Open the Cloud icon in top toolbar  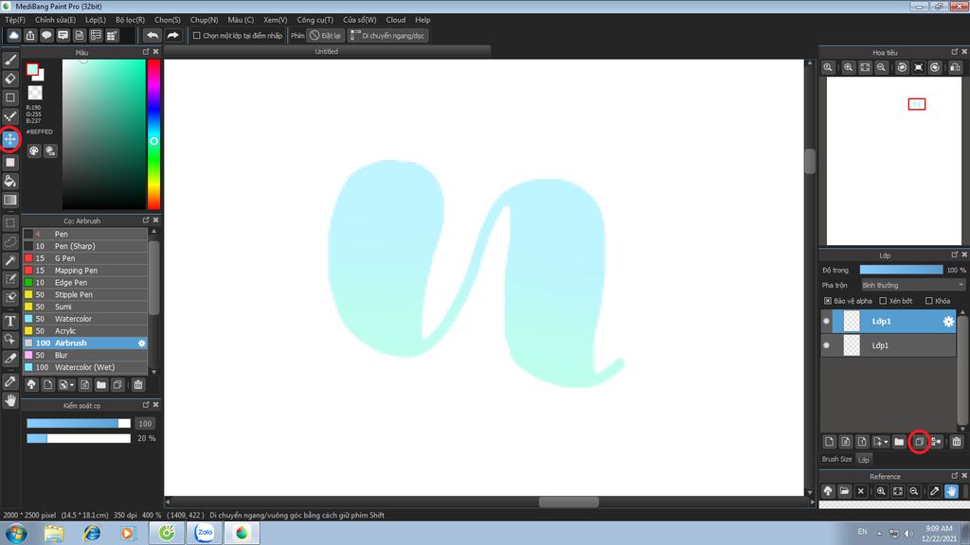point(13,35)
